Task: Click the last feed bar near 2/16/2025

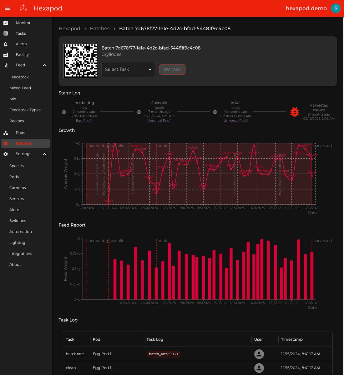Action: 312,276
